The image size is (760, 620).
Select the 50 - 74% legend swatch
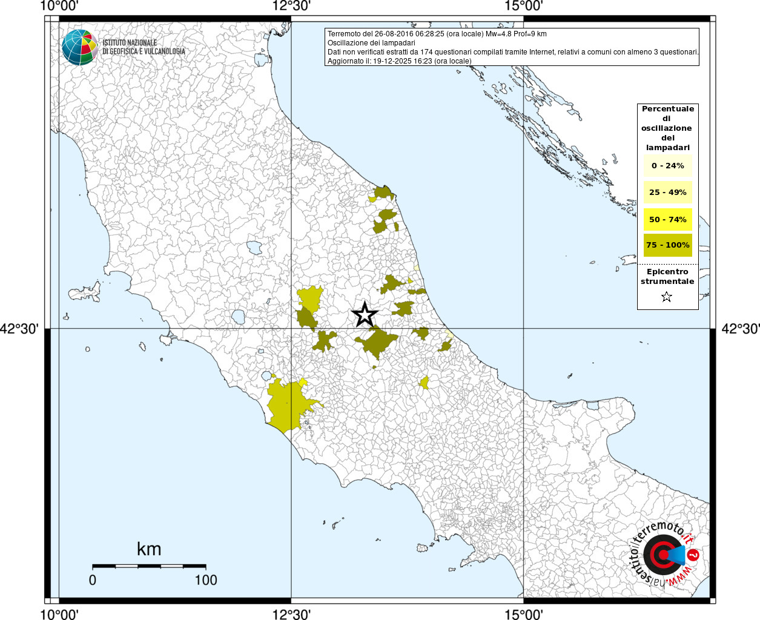[x=667, y=219]
